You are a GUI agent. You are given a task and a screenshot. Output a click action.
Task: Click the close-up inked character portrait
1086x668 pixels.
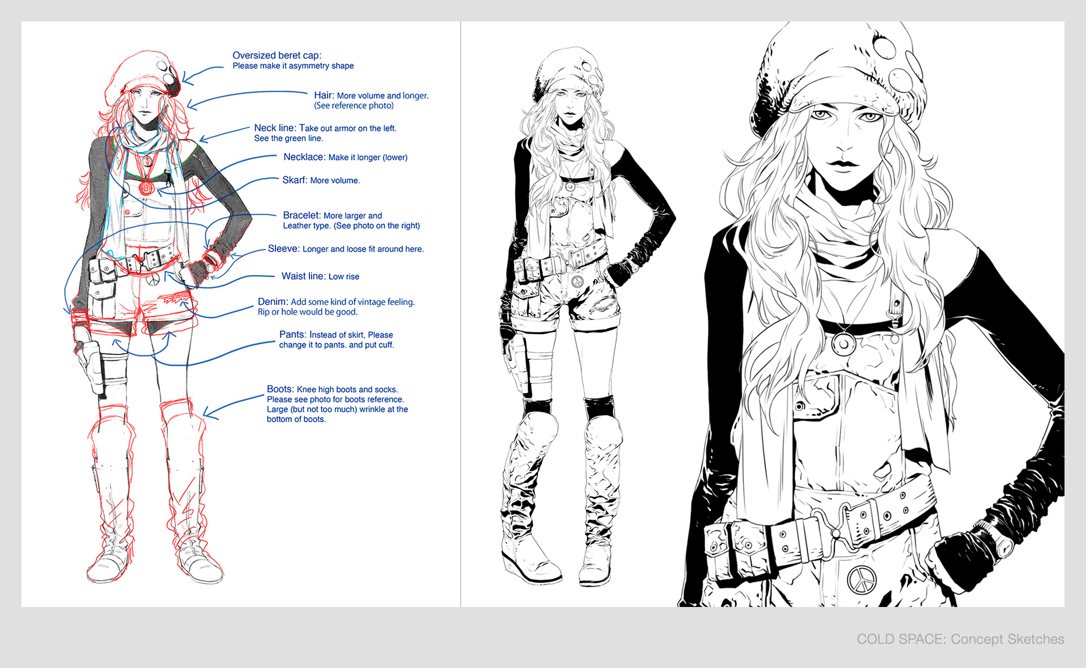coord(871,314)
